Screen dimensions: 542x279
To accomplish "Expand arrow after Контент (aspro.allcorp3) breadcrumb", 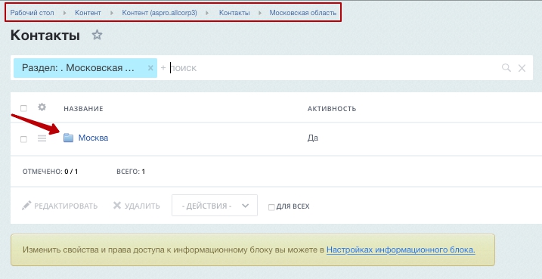I will pos(207,13).
